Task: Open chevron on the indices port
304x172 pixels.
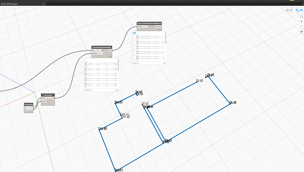Action: (x=104, y=53)
